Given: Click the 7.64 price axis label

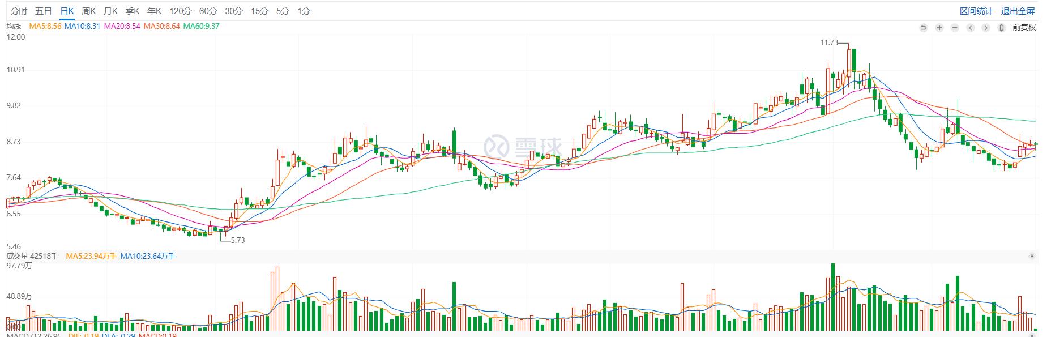Looking at the screenshot, I should (x=14, y=177).
